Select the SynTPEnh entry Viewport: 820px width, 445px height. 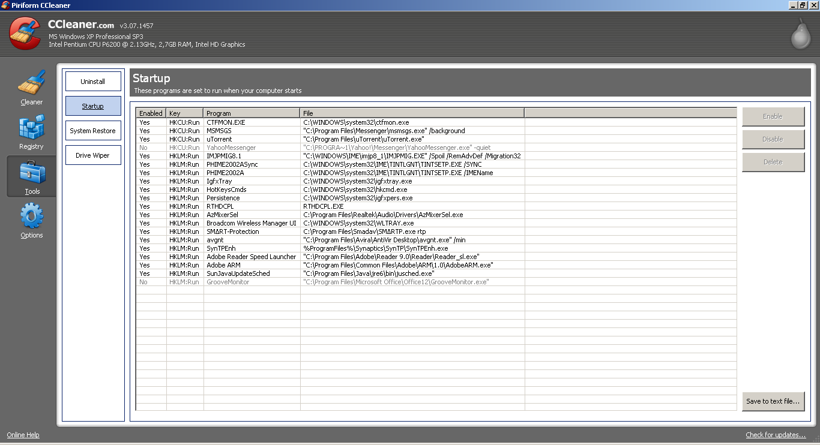[x=221, y=248]
